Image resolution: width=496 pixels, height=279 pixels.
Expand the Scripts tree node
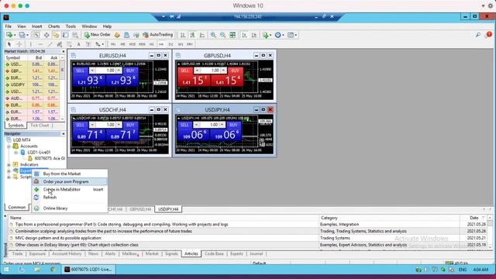pos(9,177)
